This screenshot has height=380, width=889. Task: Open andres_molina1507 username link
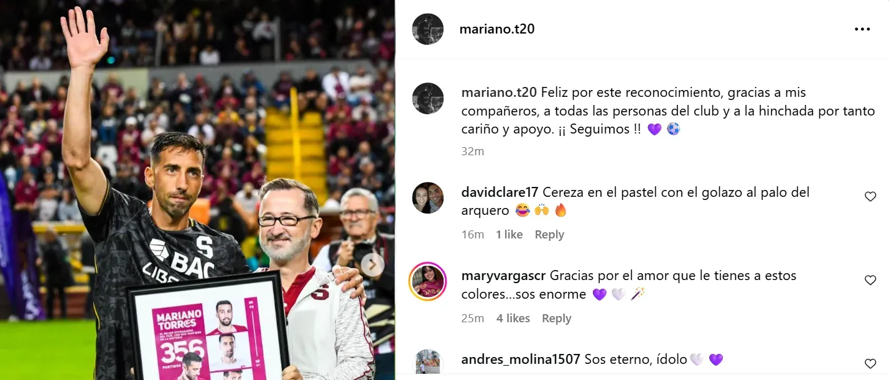[521, 359]
